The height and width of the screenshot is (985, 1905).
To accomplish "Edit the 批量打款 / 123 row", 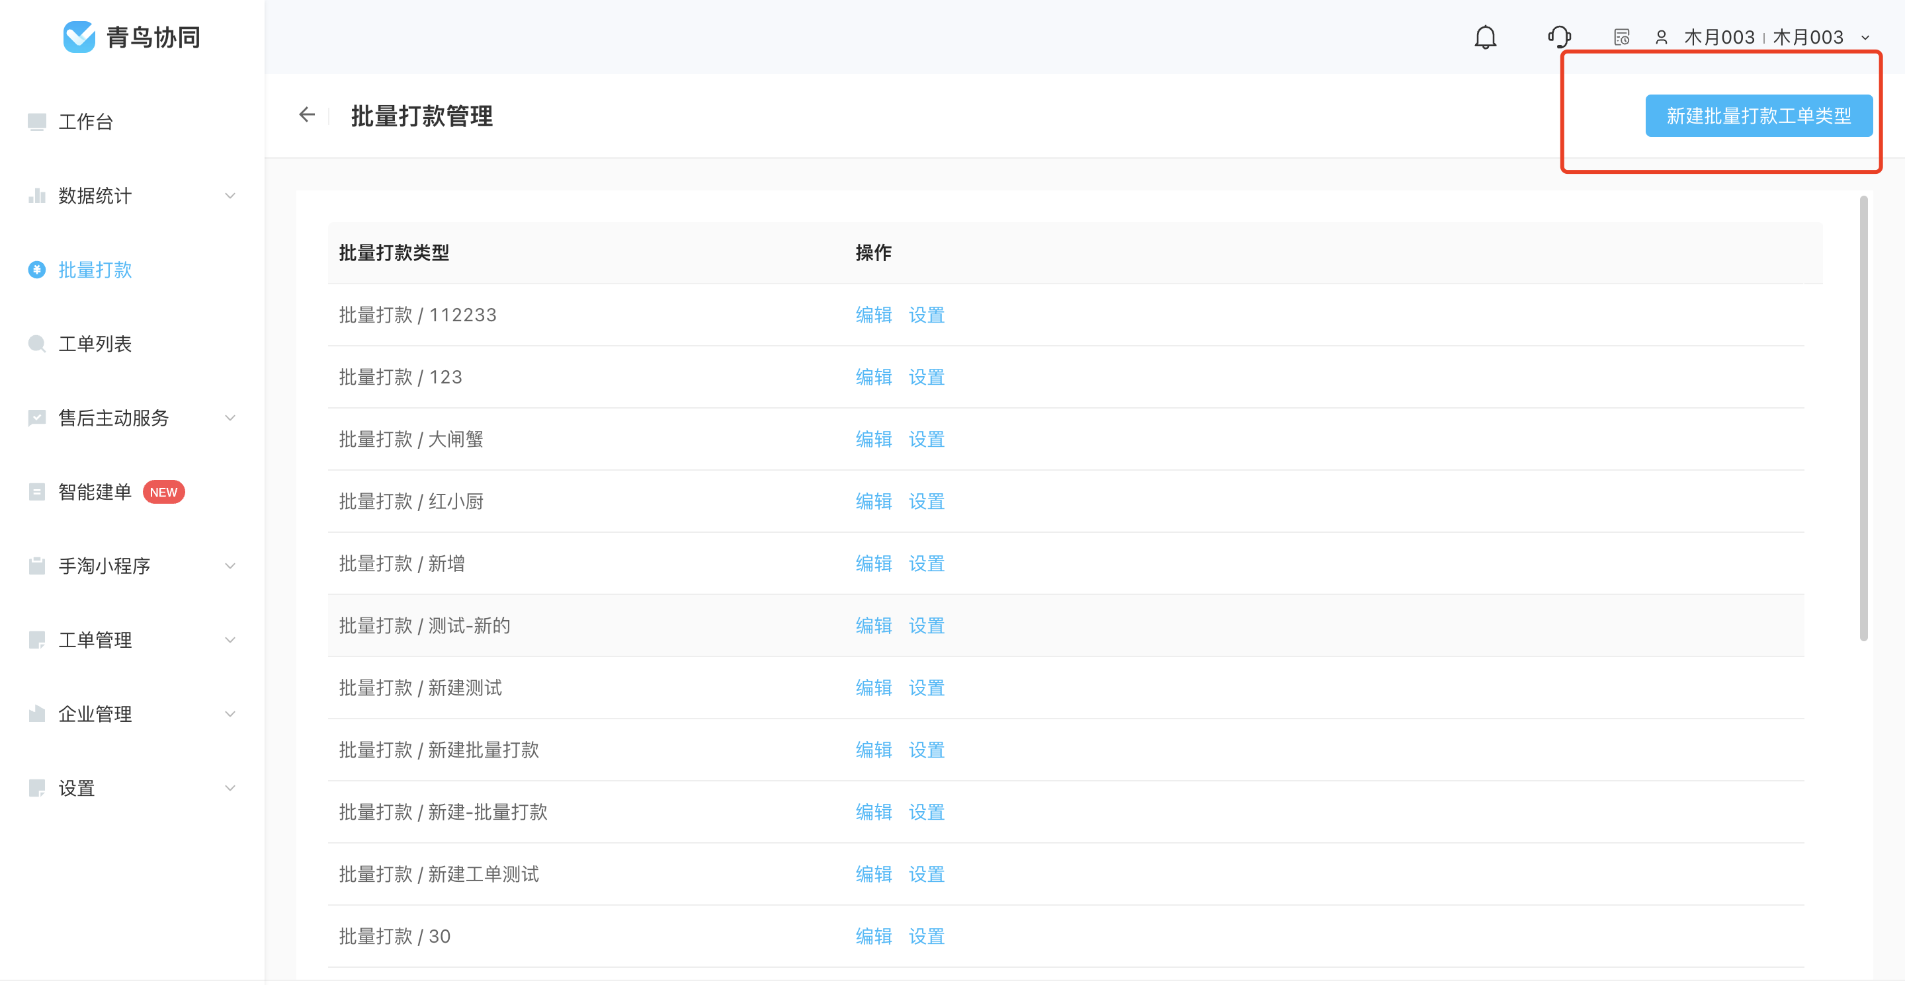I will pos(873,377).
